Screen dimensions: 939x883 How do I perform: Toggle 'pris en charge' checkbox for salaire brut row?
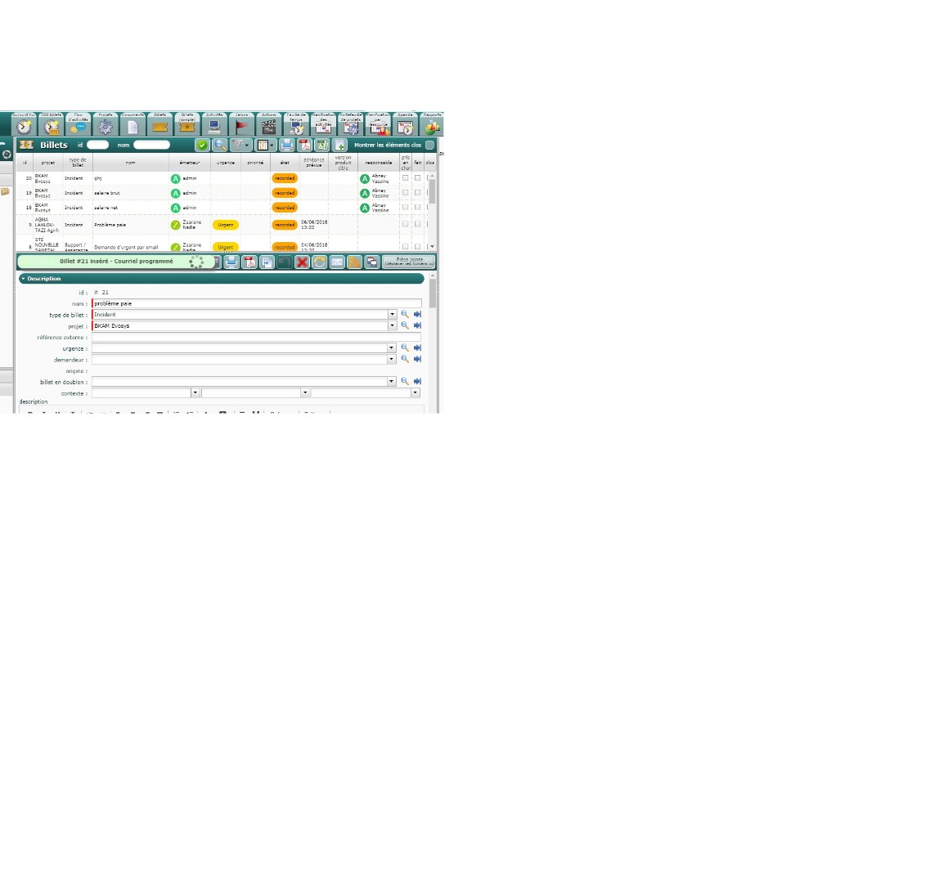click(x=406, y=193)
